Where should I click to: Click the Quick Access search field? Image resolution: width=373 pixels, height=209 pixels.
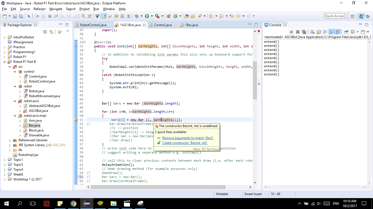[334, 16]
